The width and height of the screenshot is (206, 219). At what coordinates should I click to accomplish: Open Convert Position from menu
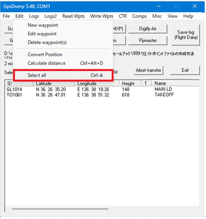click(45, 54)
